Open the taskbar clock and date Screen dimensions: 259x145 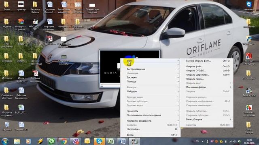coord(249,141)
